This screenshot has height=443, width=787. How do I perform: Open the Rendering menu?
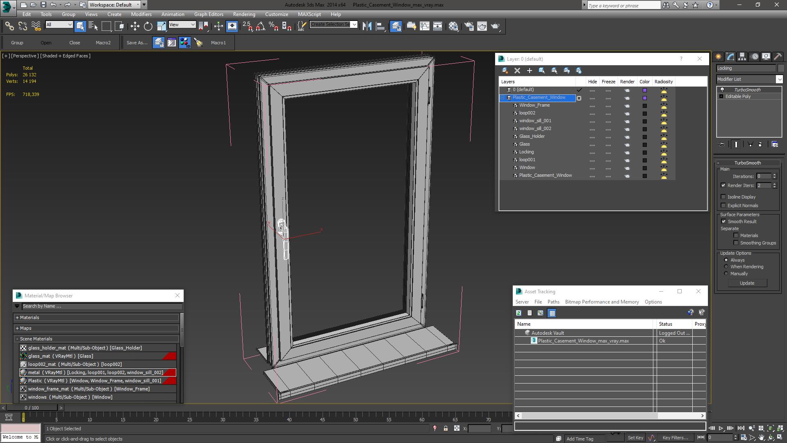tap(244, 14)
